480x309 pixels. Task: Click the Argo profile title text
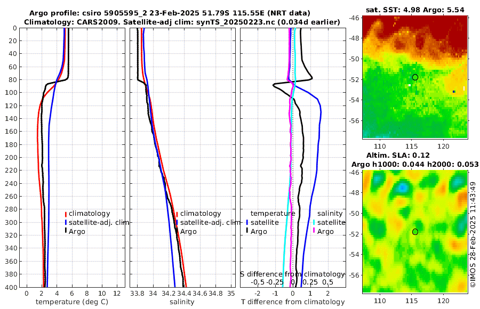click(x=170, y=13)
